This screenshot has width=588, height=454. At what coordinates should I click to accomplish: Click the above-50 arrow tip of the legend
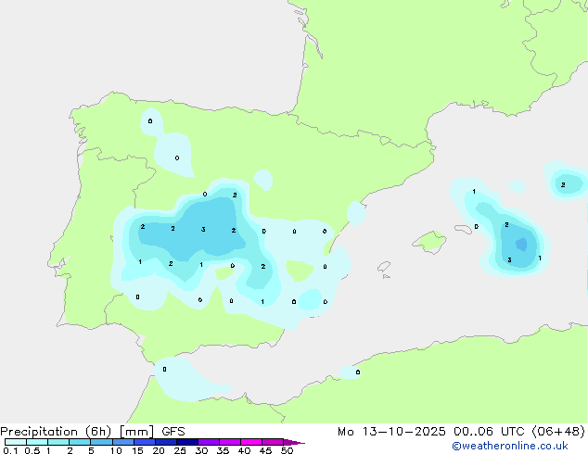(x=294, y=442)
